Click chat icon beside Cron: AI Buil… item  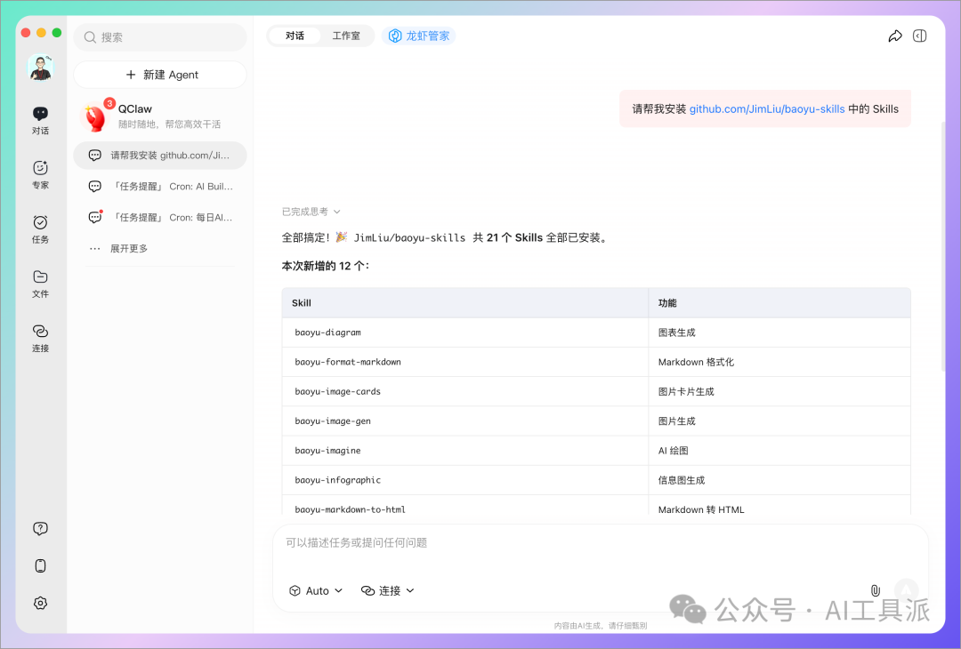(x=95, y=186)
